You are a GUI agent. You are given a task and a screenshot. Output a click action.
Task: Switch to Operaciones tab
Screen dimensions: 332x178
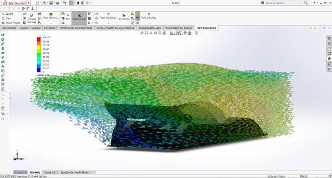point(9,28)
